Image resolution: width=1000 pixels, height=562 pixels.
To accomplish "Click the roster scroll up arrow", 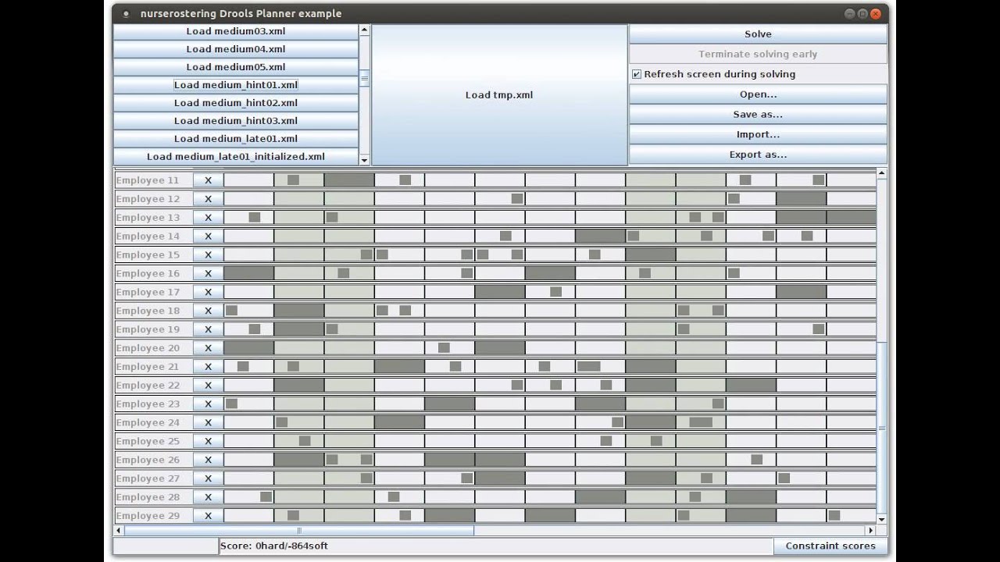I will (881, 173).
